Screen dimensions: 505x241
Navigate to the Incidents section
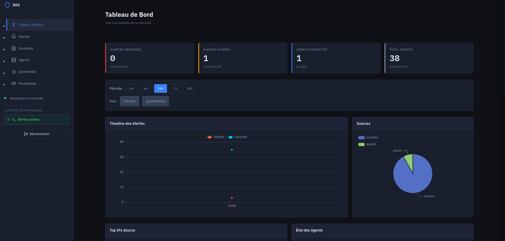coord(26,48)
